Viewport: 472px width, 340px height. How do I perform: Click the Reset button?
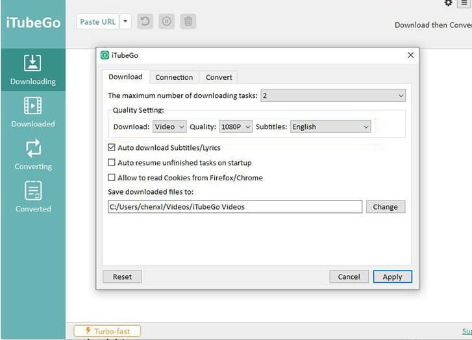click(x=122, y=276)
